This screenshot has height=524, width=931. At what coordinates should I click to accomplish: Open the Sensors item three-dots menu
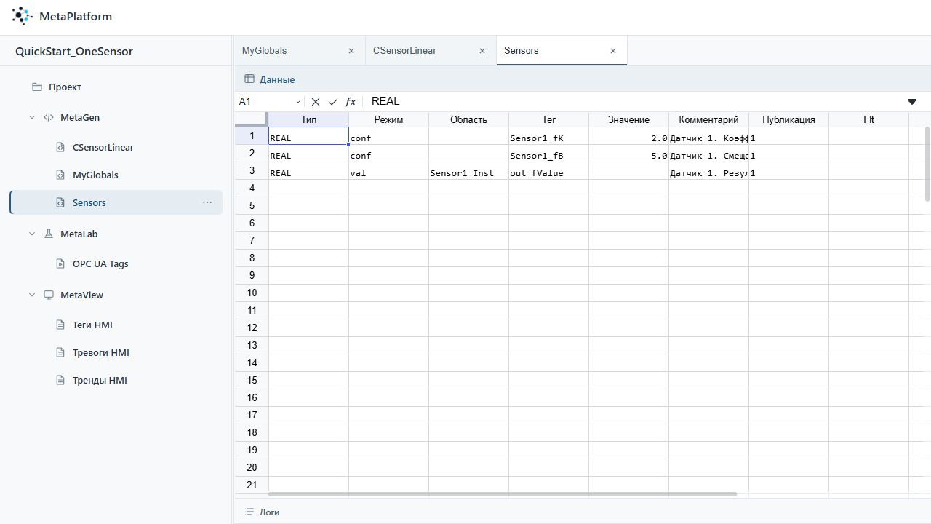coord(207,202)
